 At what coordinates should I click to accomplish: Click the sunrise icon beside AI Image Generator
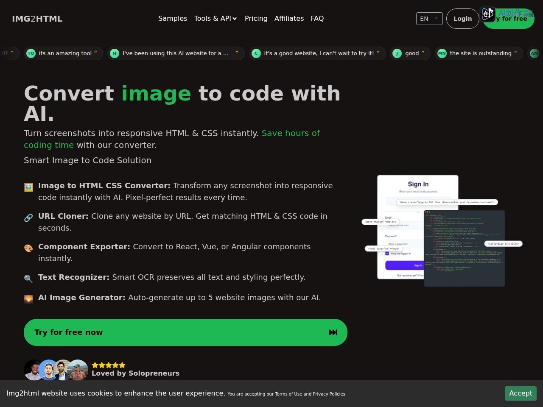click(28, 299)
